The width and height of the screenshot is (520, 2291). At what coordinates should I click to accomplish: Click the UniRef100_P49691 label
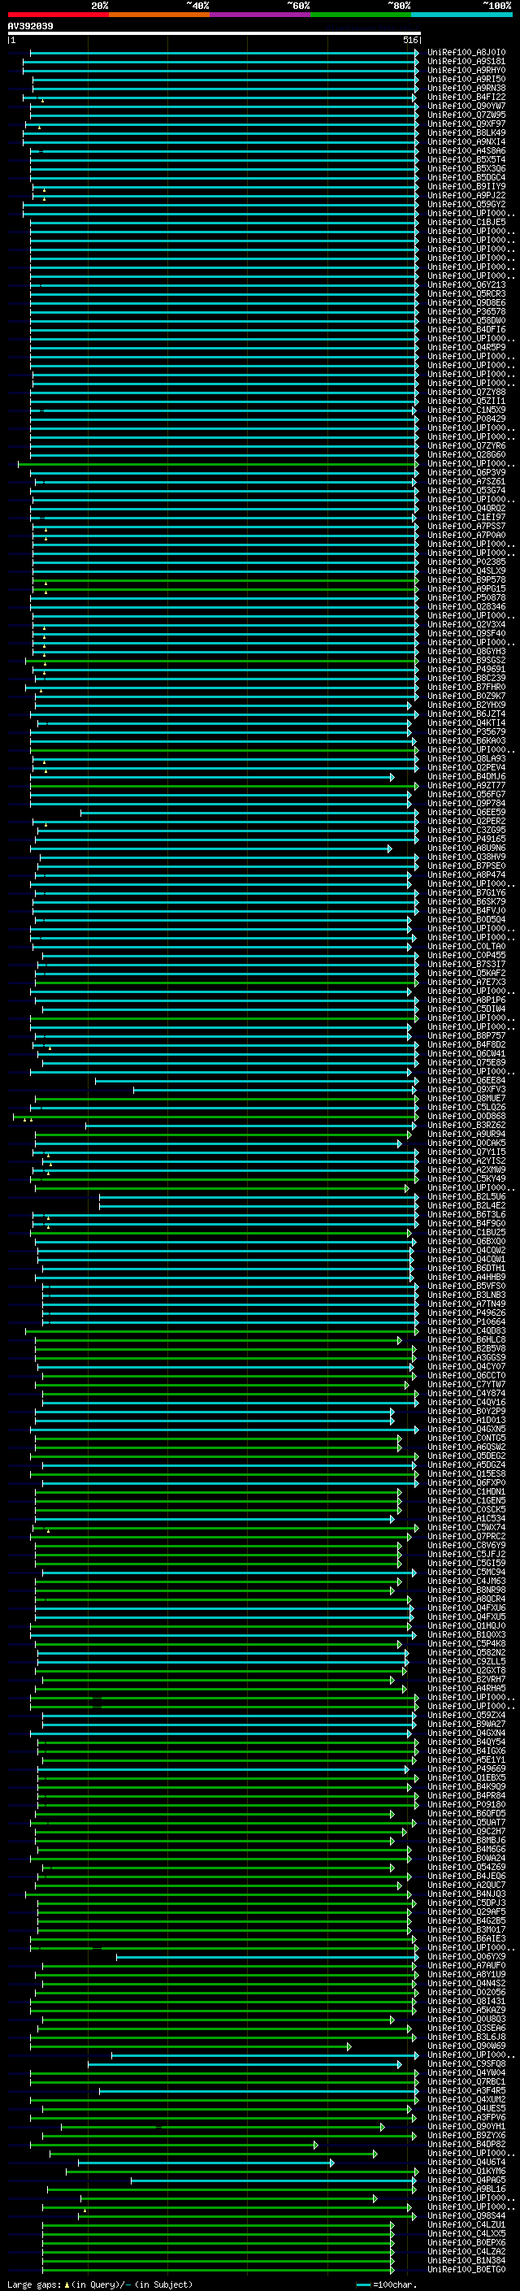(466, 670)
